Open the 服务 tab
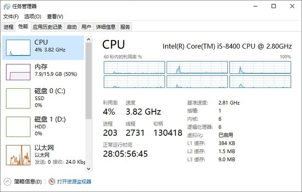 125,27
